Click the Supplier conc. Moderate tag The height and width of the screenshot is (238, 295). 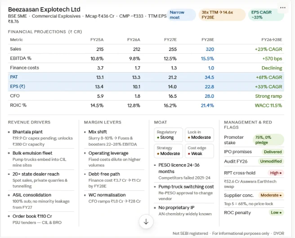tap(271, 195)
